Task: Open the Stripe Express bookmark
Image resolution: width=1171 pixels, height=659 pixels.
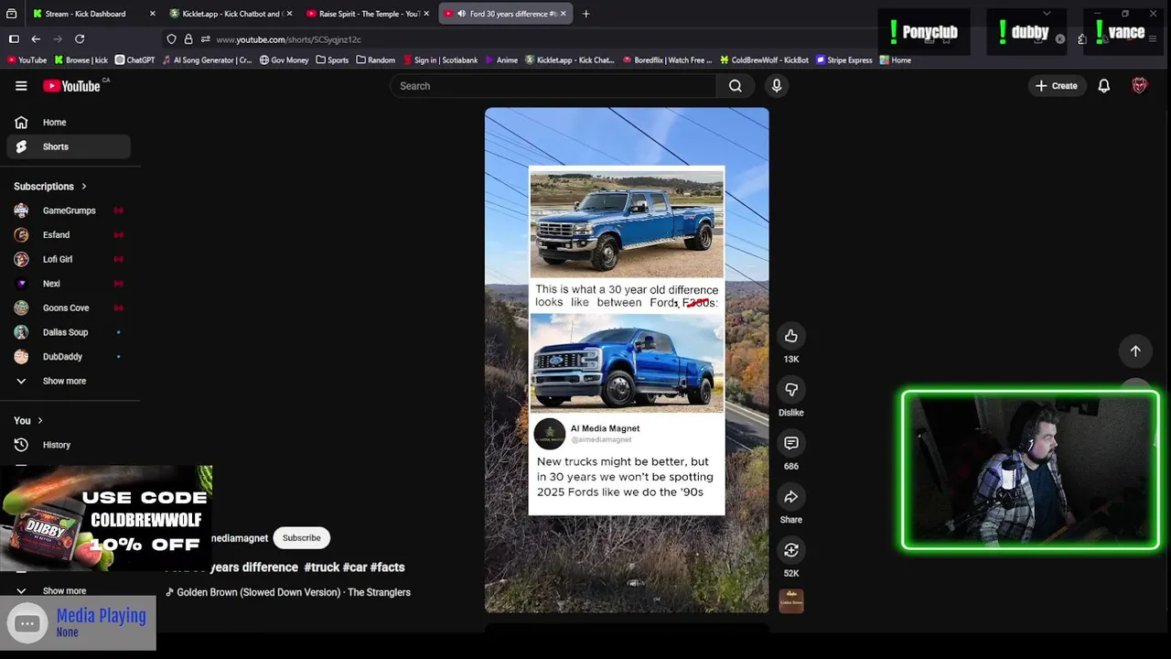Action: click(843, 60)
